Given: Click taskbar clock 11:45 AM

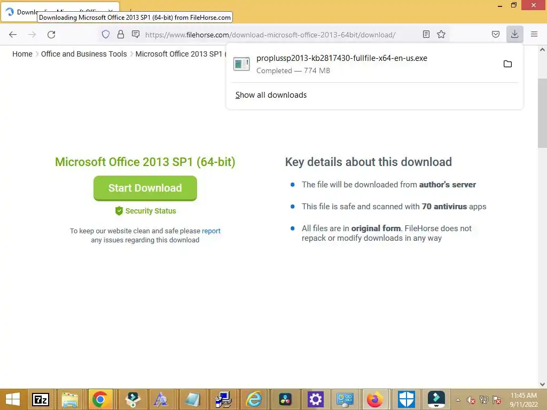Looking at the screenshot, I should pyautogui.click(x=523, y=396).
